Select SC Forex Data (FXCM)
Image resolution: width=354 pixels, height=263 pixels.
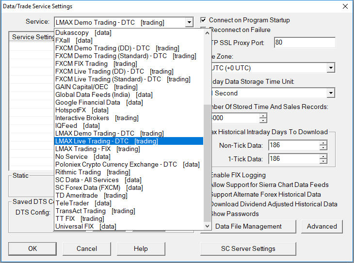point(129,187)
